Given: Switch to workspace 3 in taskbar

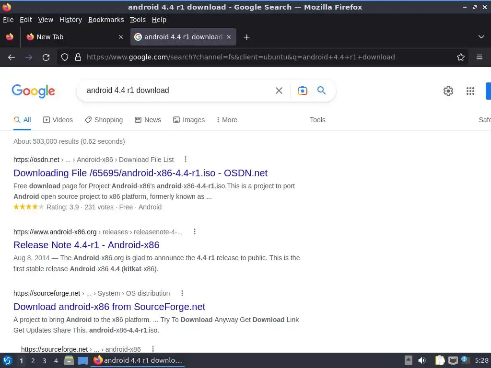Looking at the screenshot, I should point(45,361).
